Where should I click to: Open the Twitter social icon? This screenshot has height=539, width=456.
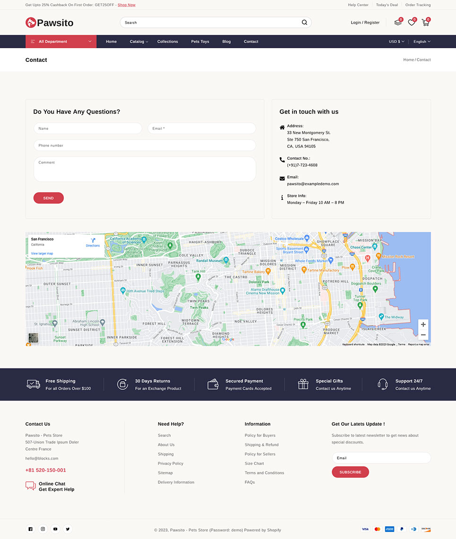click(x=68, y=529)
